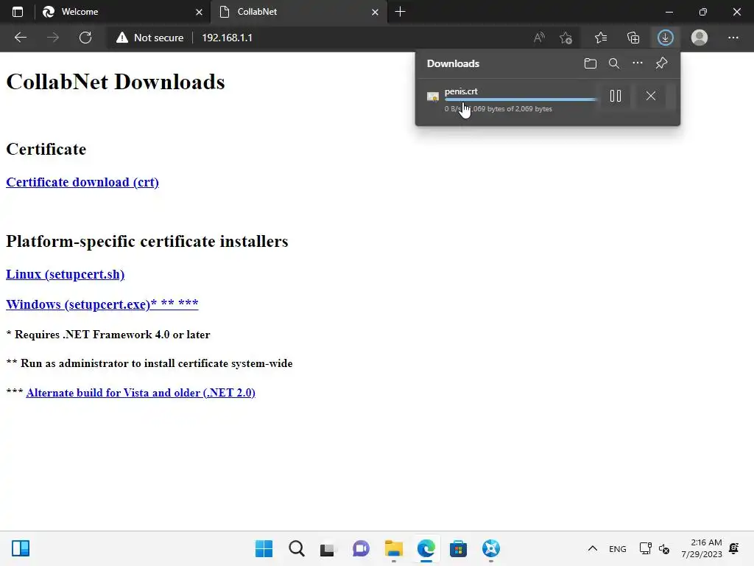Open the blue X app on taskbar
This screenshot has width=754, height=566.
pos(491,548)
